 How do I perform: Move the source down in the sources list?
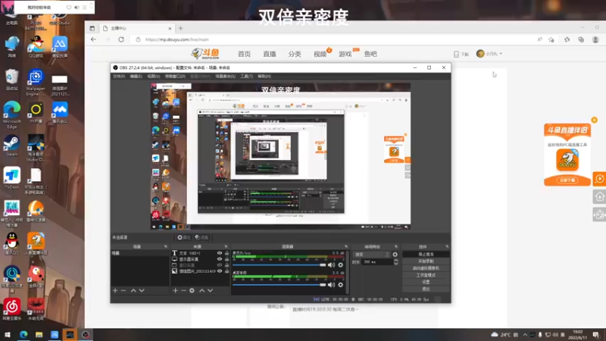pos(211,290)
